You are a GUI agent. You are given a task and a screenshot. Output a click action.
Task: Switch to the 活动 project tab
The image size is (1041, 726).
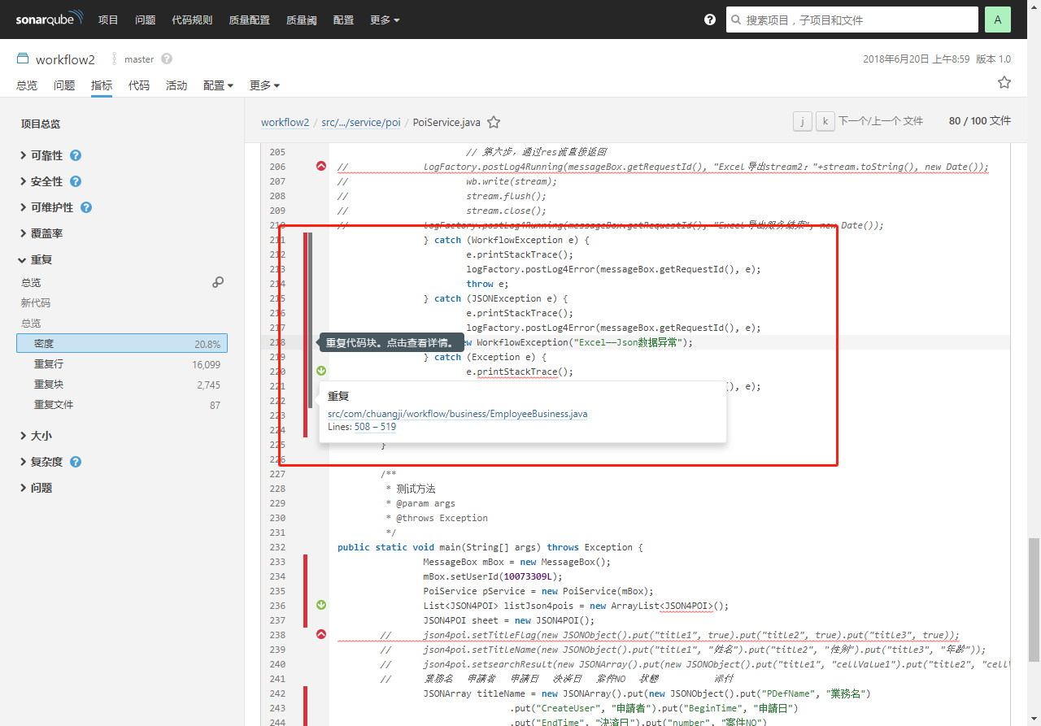[x=176, y=85]
